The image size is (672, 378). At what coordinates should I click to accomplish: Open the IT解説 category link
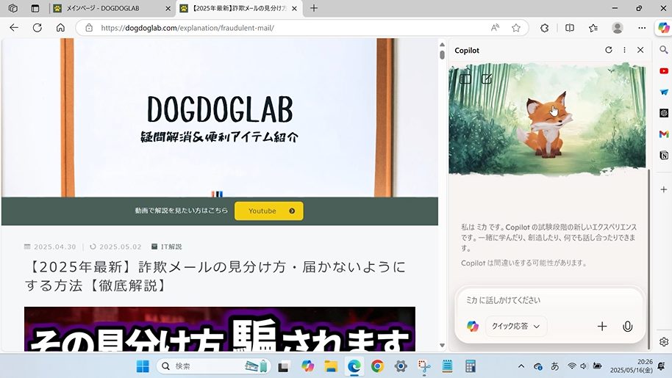pyautogui.click(x=171, y=247)
